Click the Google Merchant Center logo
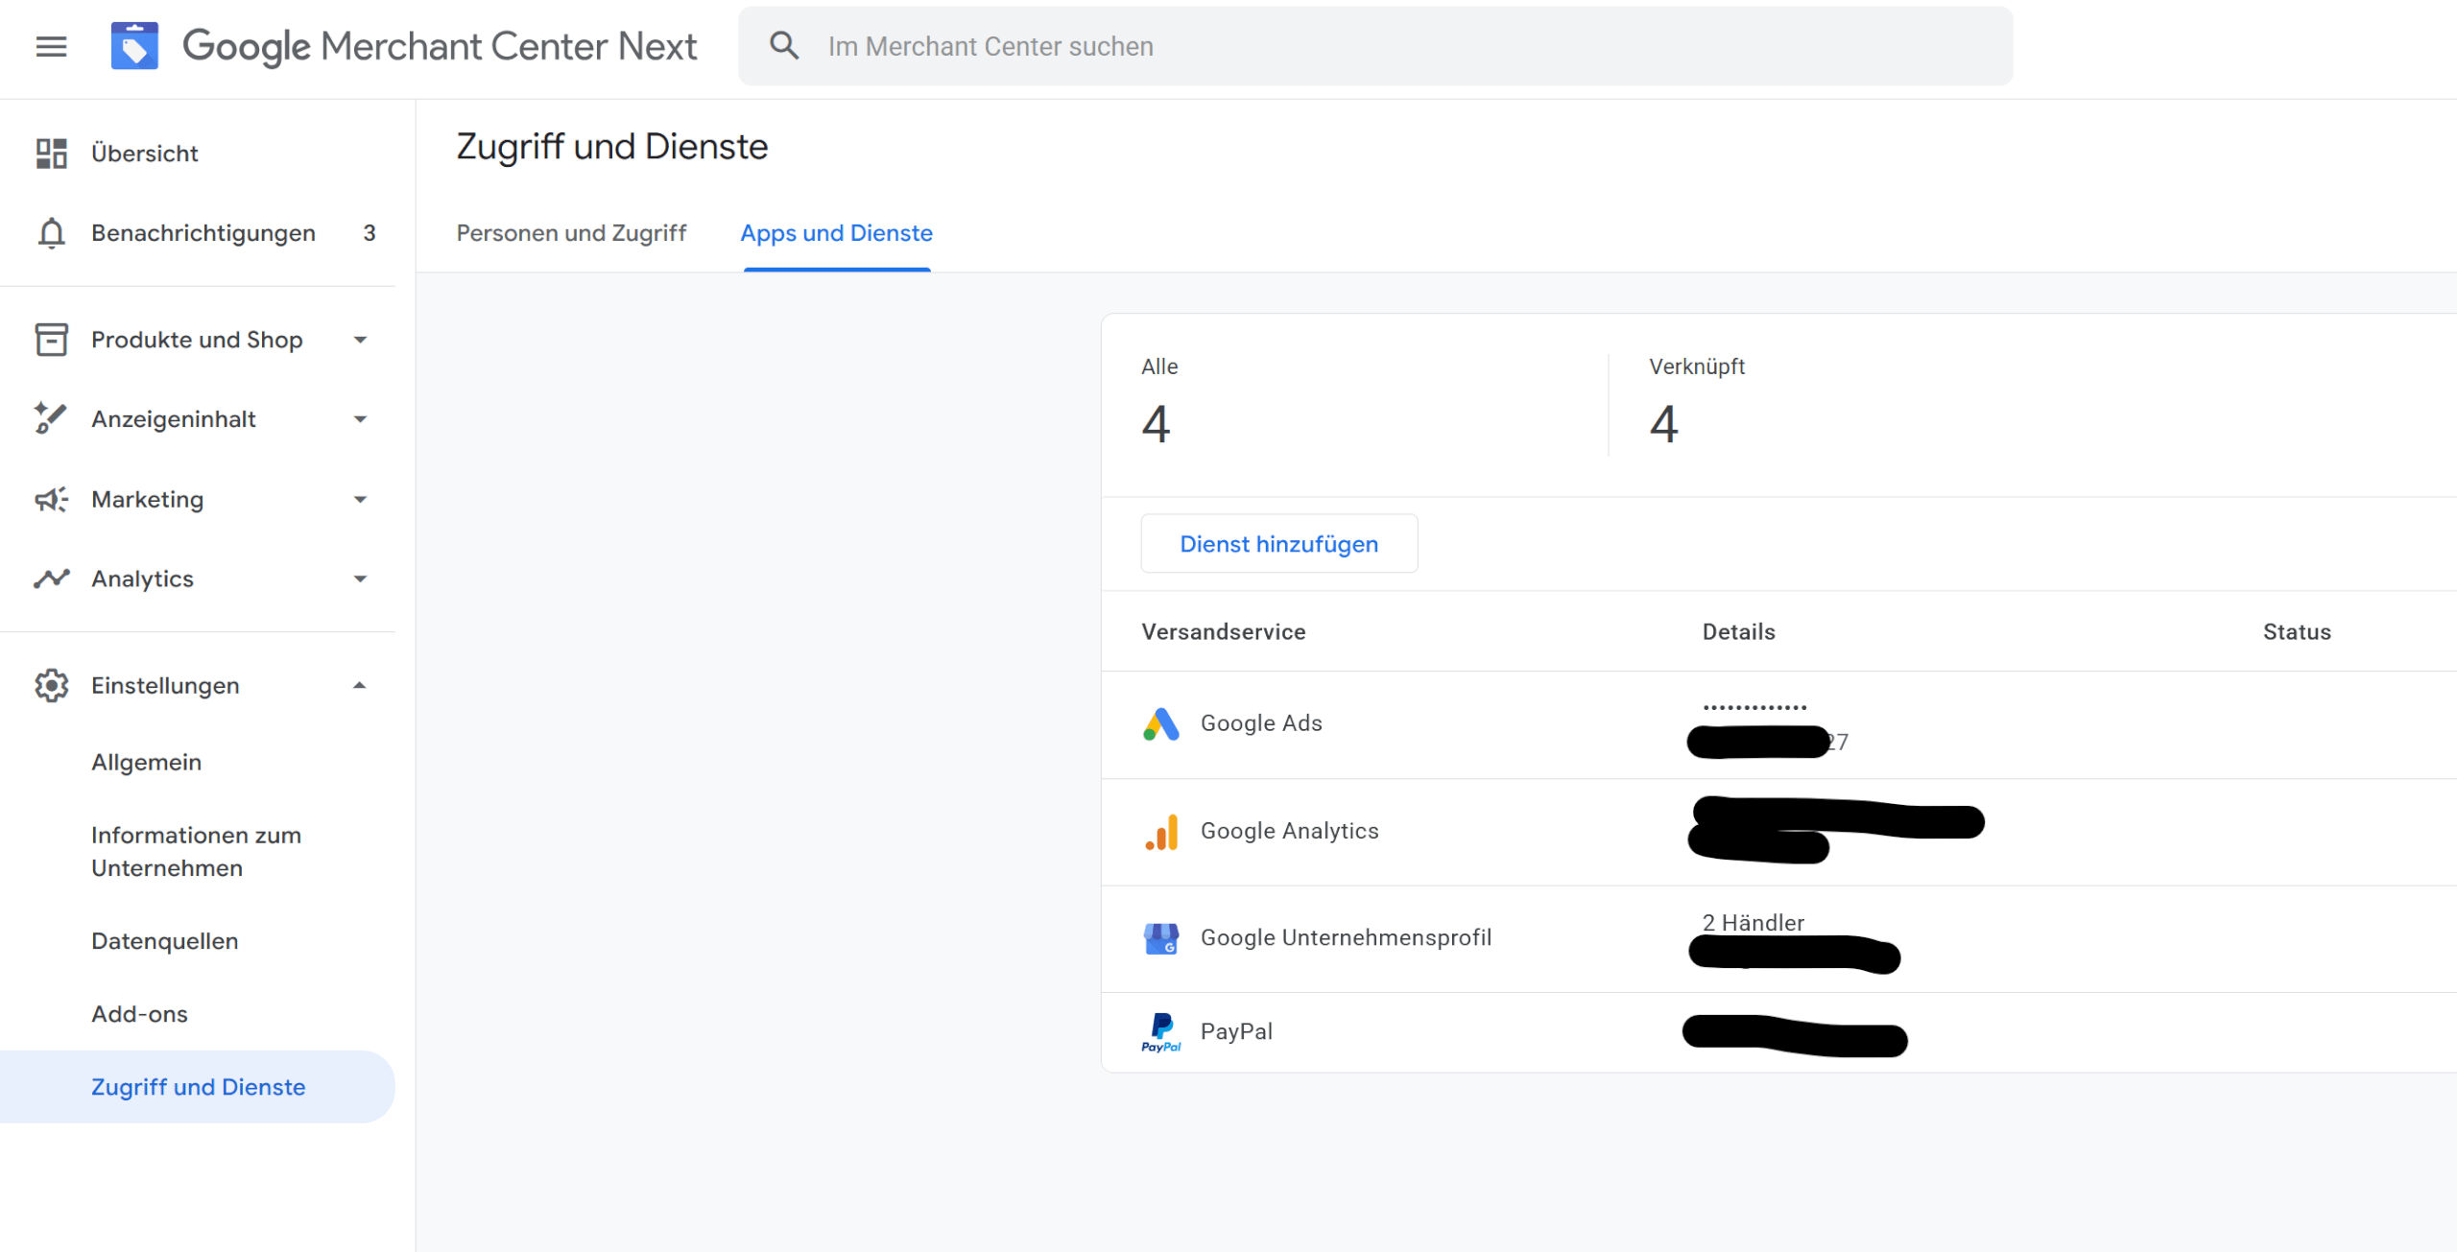This screenshot has height=1252, width=2457. pos(134,45)
